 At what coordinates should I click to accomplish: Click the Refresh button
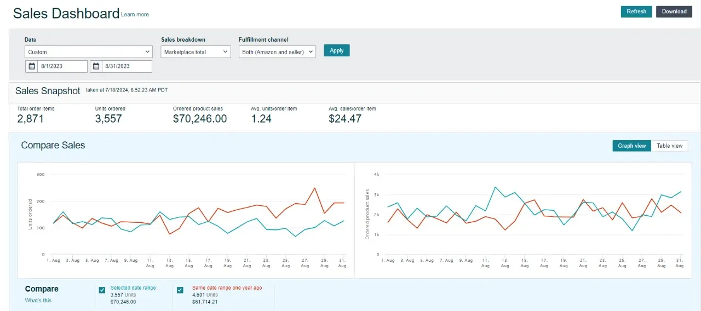click(x=636, y=11)
